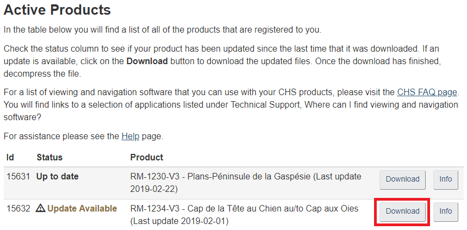Click the warning icon beside Update Available
Image resolution: width=467 pixels, height=230 pixels.
click(41, 208)
